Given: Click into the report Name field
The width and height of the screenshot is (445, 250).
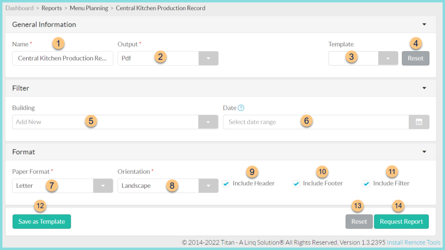Looking at the screenshot, I should [x=63, y=58].
